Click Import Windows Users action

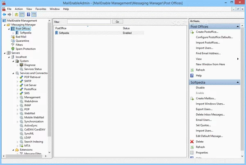tap(210, 104)
